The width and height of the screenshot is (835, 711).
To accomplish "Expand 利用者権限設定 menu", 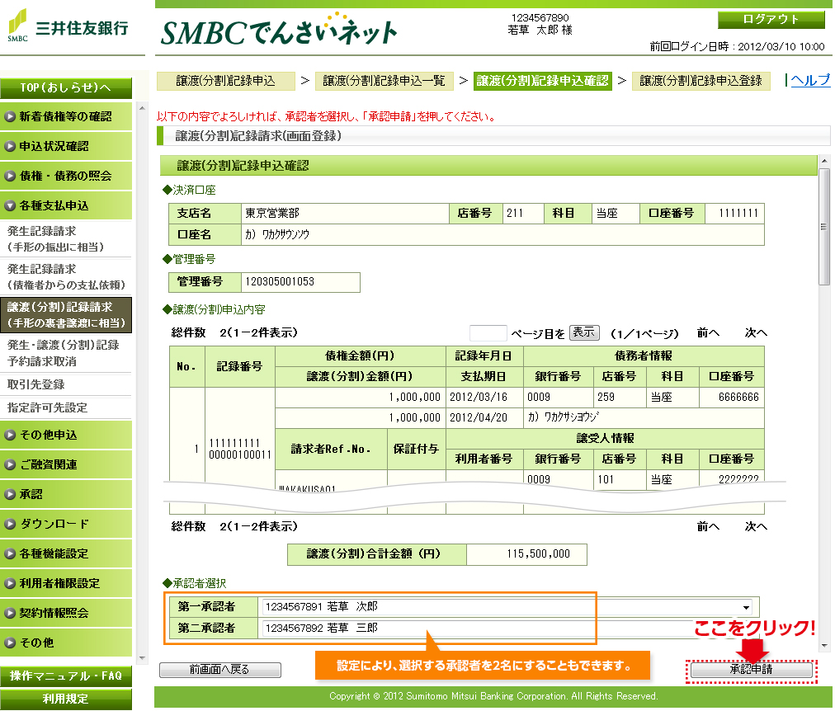I will coord(66,583).
